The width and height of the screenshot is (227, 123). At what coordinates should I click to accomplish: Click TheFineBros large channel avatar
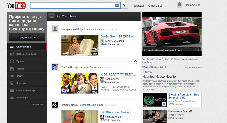[x=55, y=67]
